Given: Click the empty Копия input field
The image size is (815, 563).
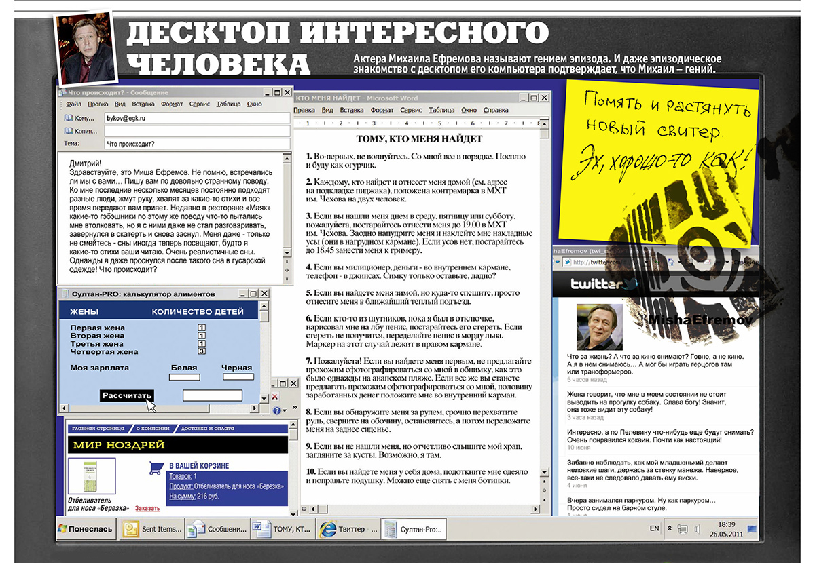Looking at the screenshot, I should (x=197, y=131).
